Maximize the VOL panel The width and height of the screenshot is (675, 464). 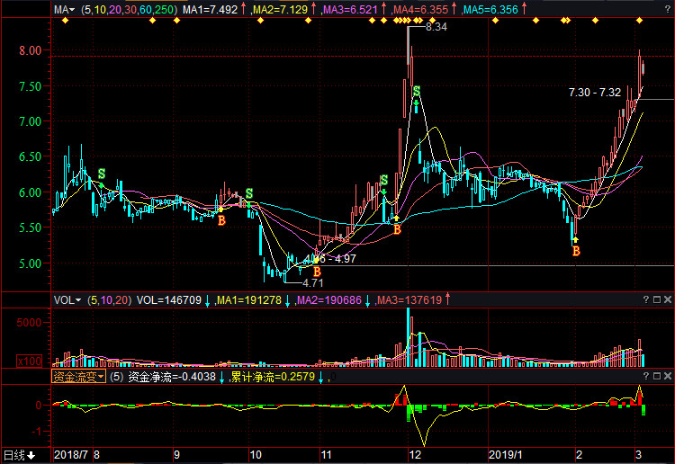point(657,299)
